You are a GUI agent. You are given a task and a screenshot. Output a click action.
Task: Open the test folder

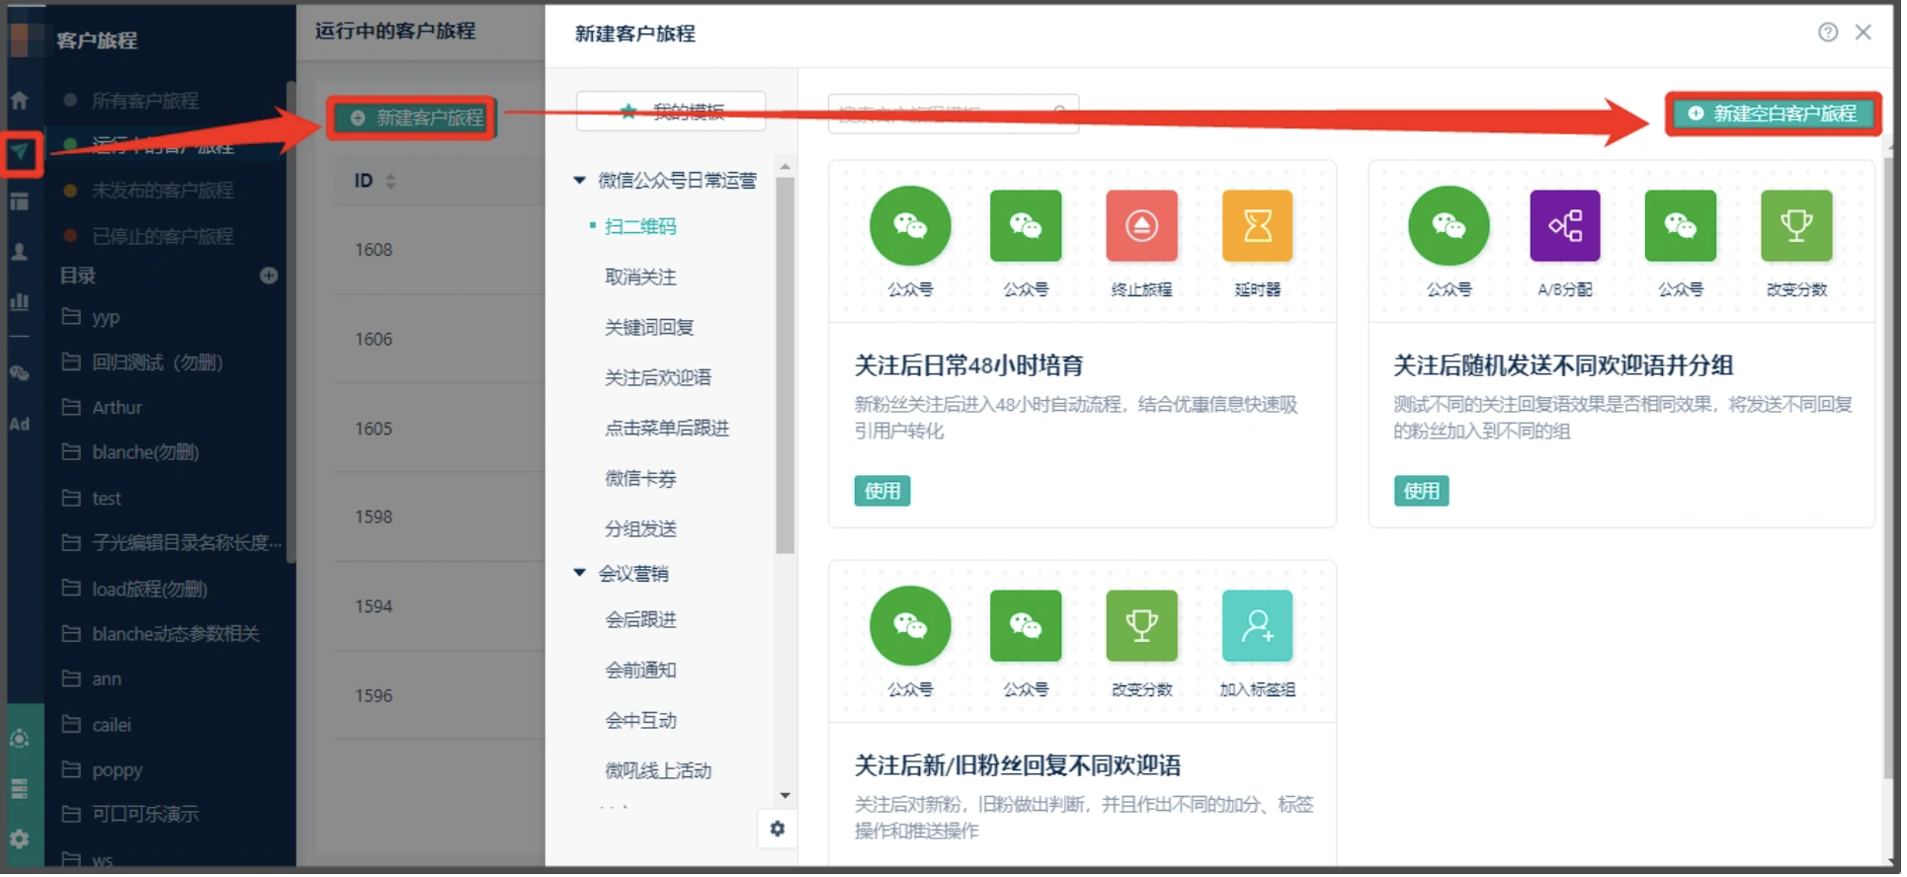(108, 500)
